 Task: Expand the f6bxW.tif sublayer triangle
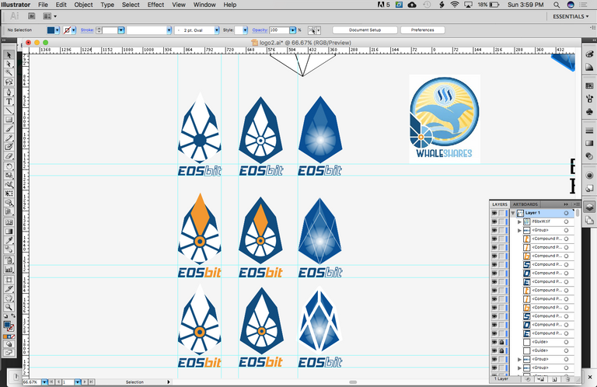click(x=519, y=221)
